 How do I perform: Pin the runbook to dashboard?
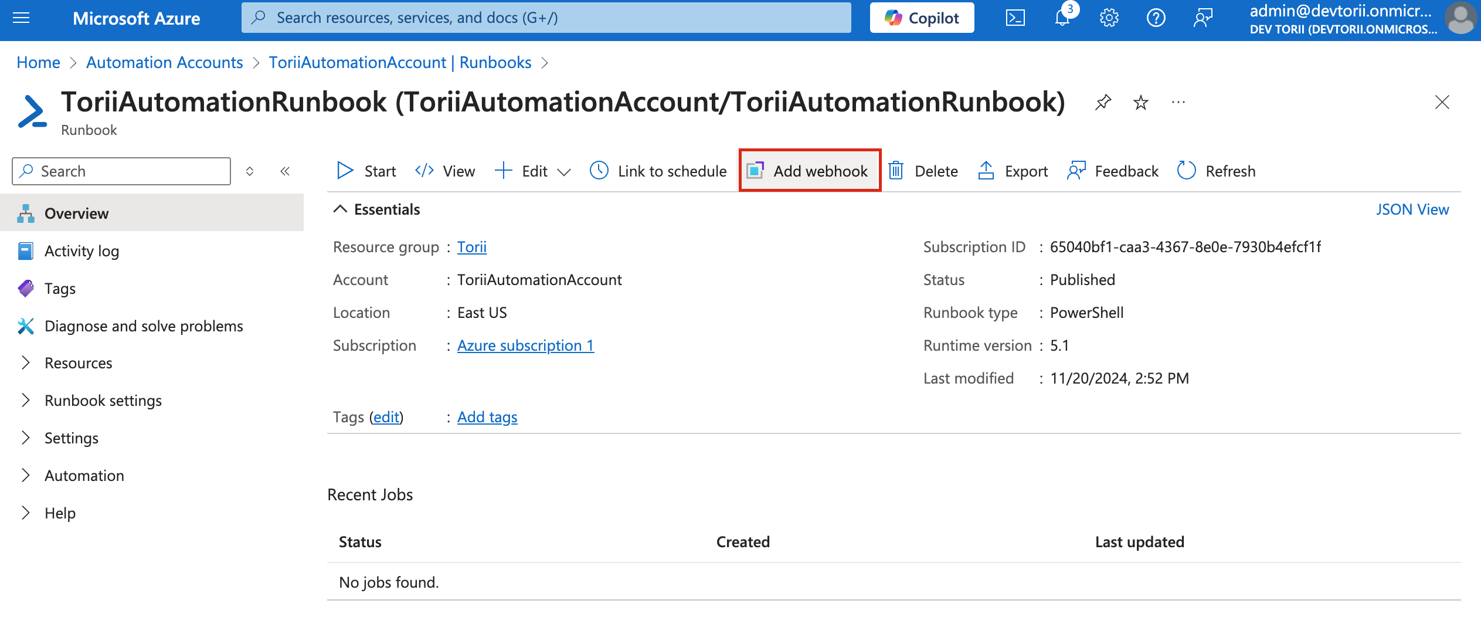pyautogui.click(x=1103, y=103)
